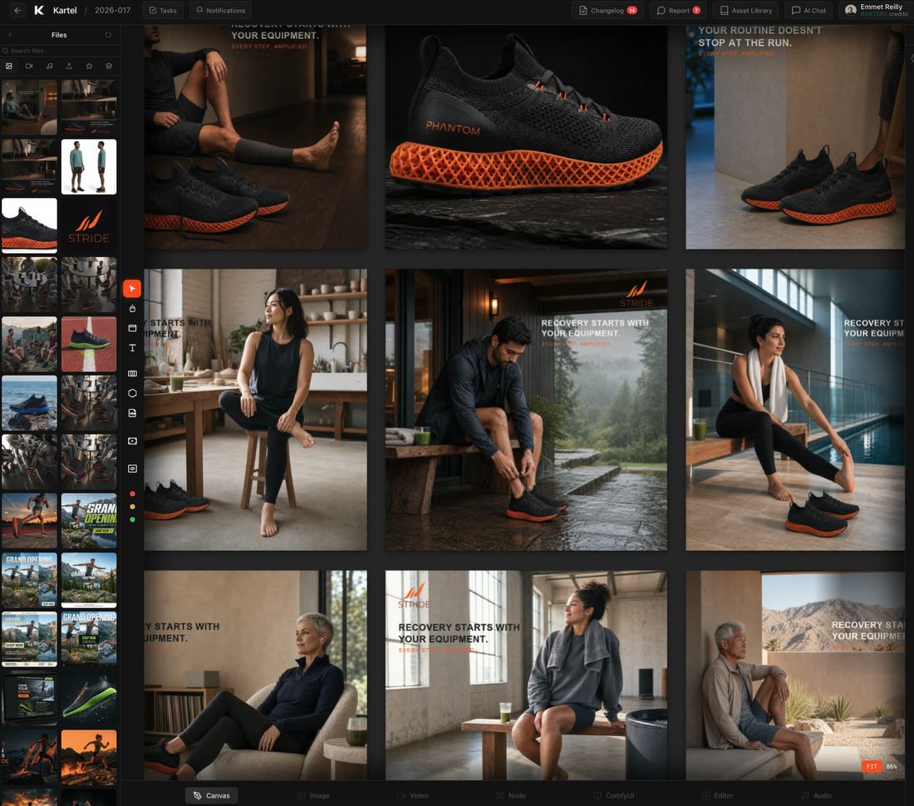Select the STRIDE logo thumbnail
Screen dimensions: 914x806
pos(89,225)
